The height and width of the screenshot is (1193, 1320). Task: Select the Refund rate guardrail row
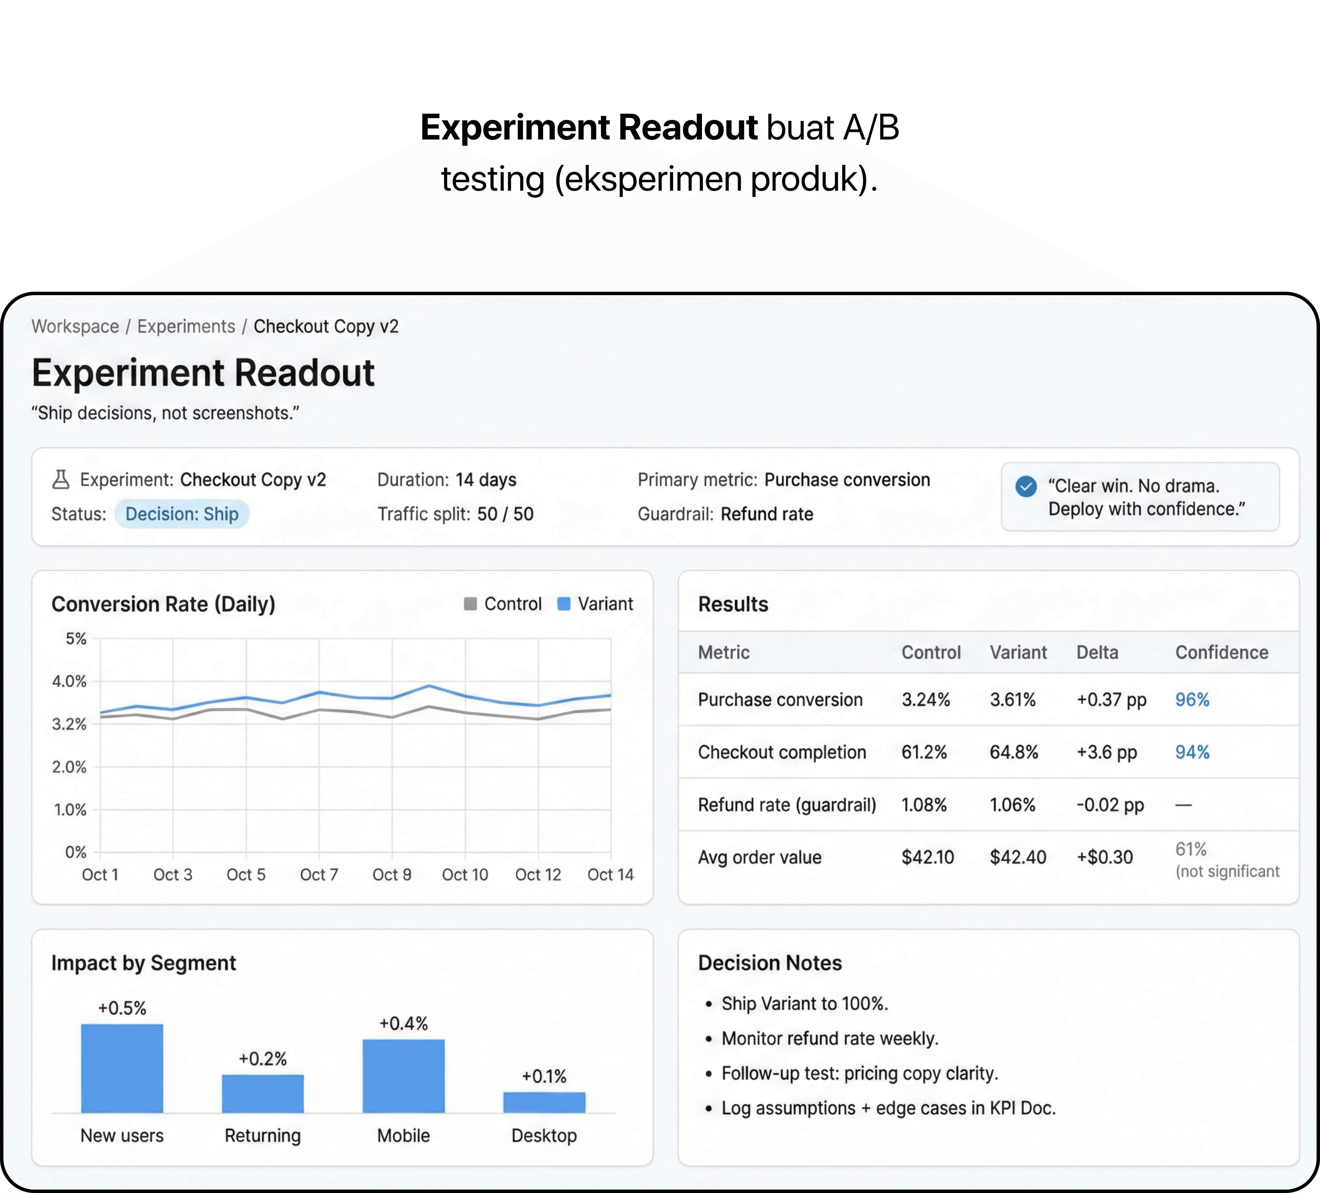point(786,804)
